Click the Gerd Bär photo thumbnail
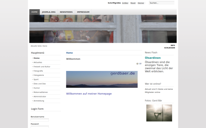Image resolution: width=206 pixels, height=128 pixels. click(159, 113)
